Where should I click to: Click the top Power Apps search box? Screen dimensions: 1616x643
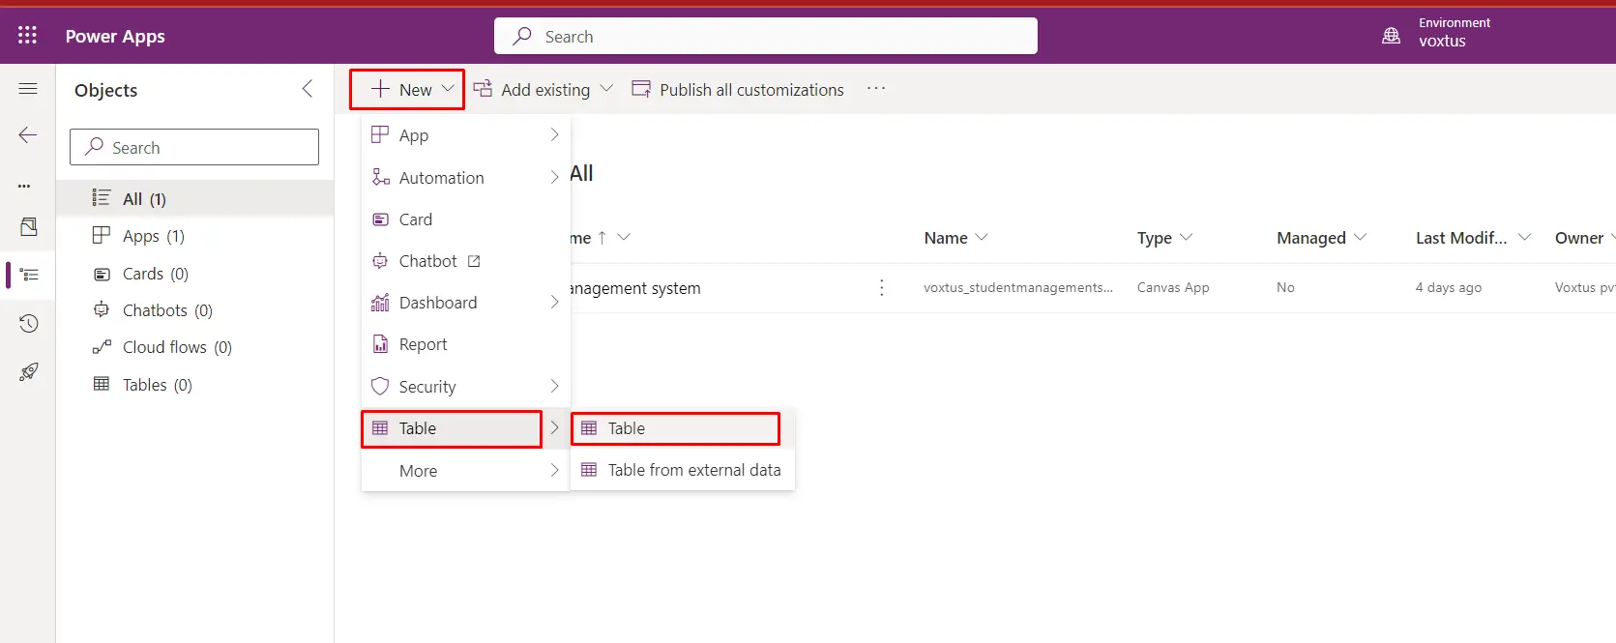pyautogui.click(x=765, y=37)
